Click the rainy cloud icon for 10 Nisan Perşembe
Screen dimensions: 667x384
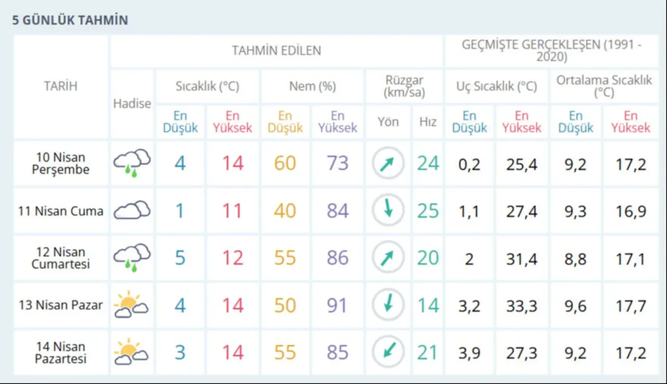tap(132, 162)
